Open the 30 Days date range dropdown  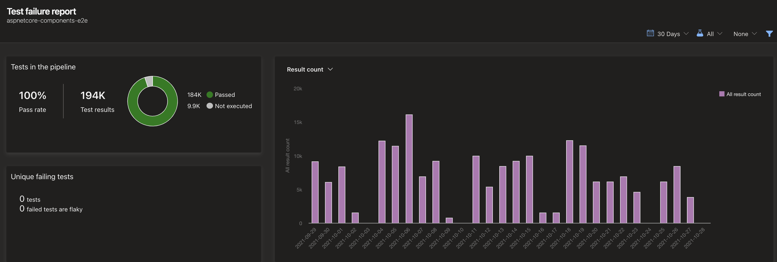(x=668, y=33)
